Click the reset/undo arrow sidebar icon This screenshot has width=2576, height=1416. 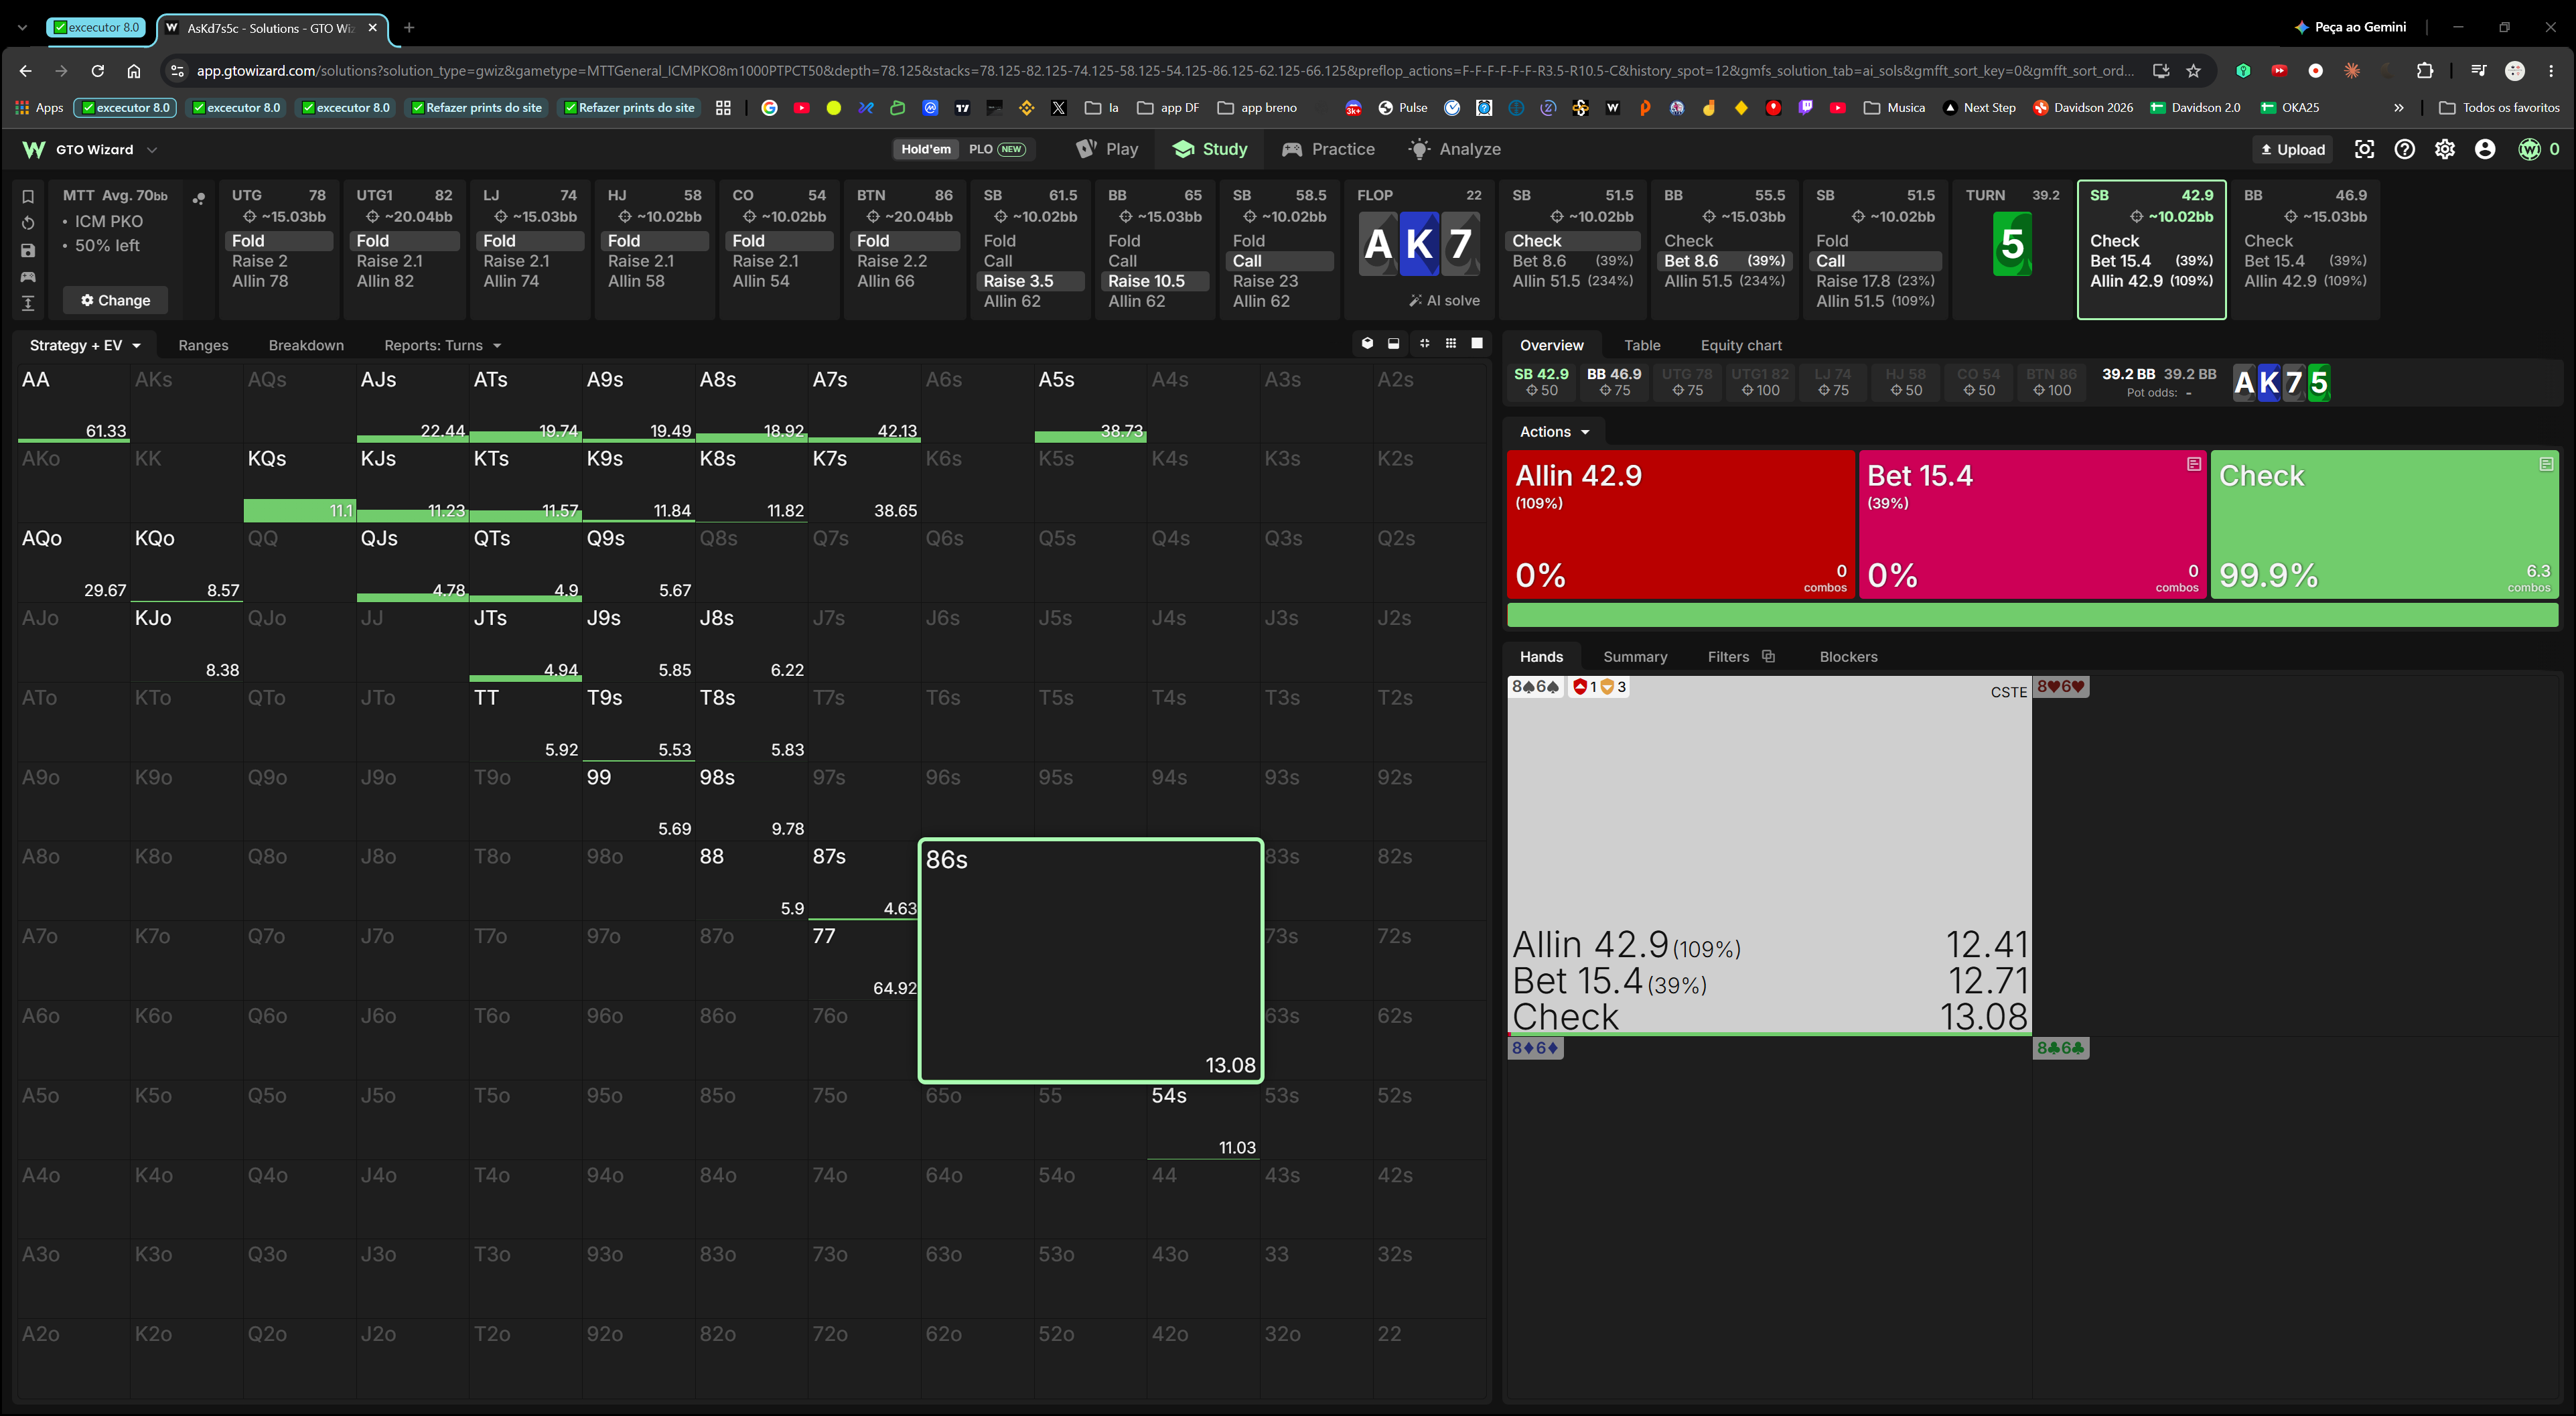tap(28, 223)
